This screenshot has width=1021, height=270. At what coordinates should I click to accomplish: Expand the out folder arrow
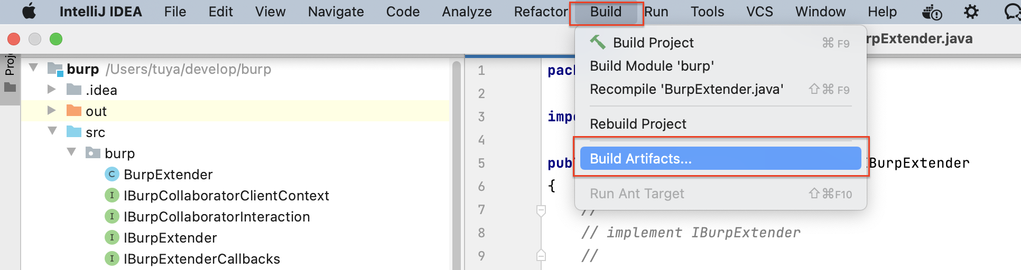coord(52,111)
